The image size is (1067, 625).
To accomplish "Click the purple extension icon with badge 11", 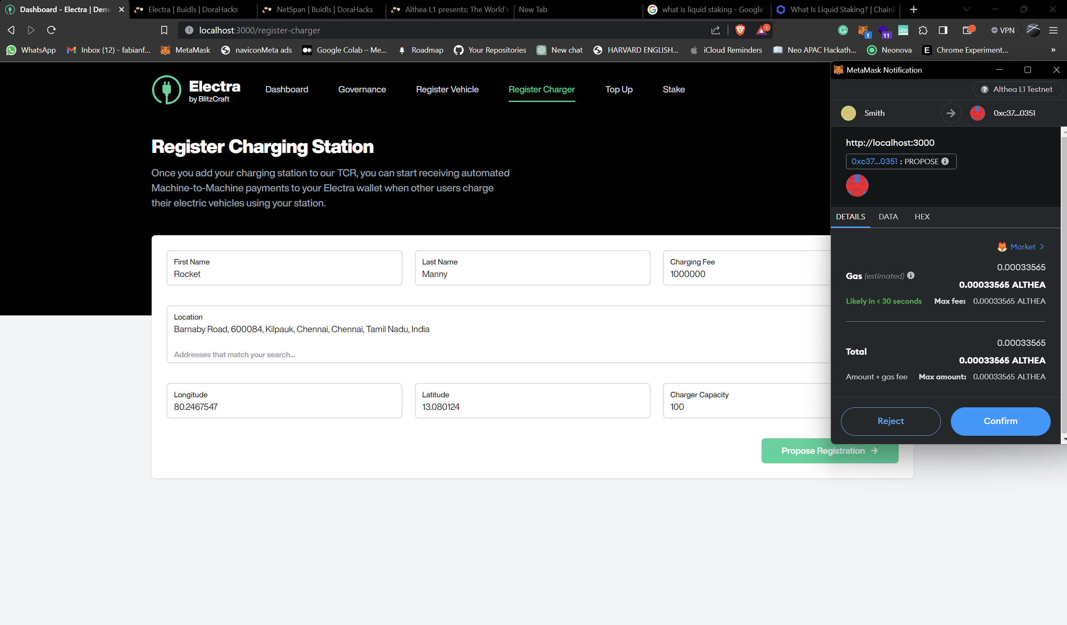I will click(x=884, y=31).
